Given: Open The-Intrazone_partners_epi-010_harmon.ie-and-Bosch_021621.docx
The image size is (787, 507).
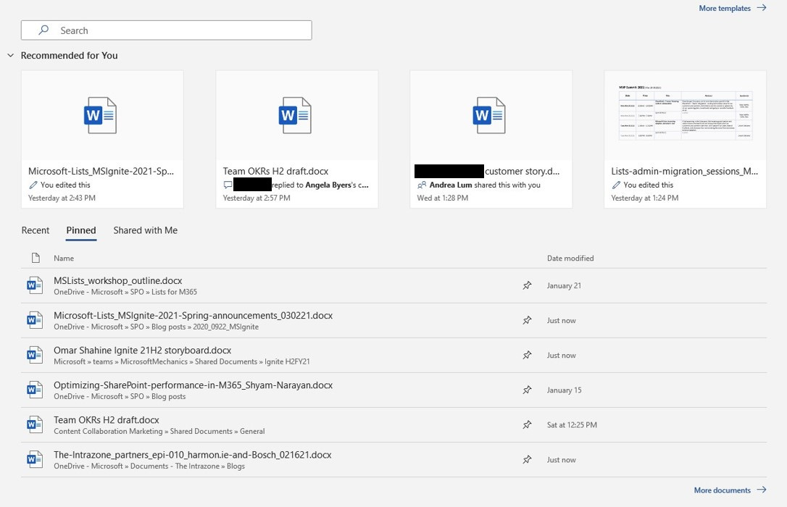Looking at the screenshot, I should click(193, 455).
